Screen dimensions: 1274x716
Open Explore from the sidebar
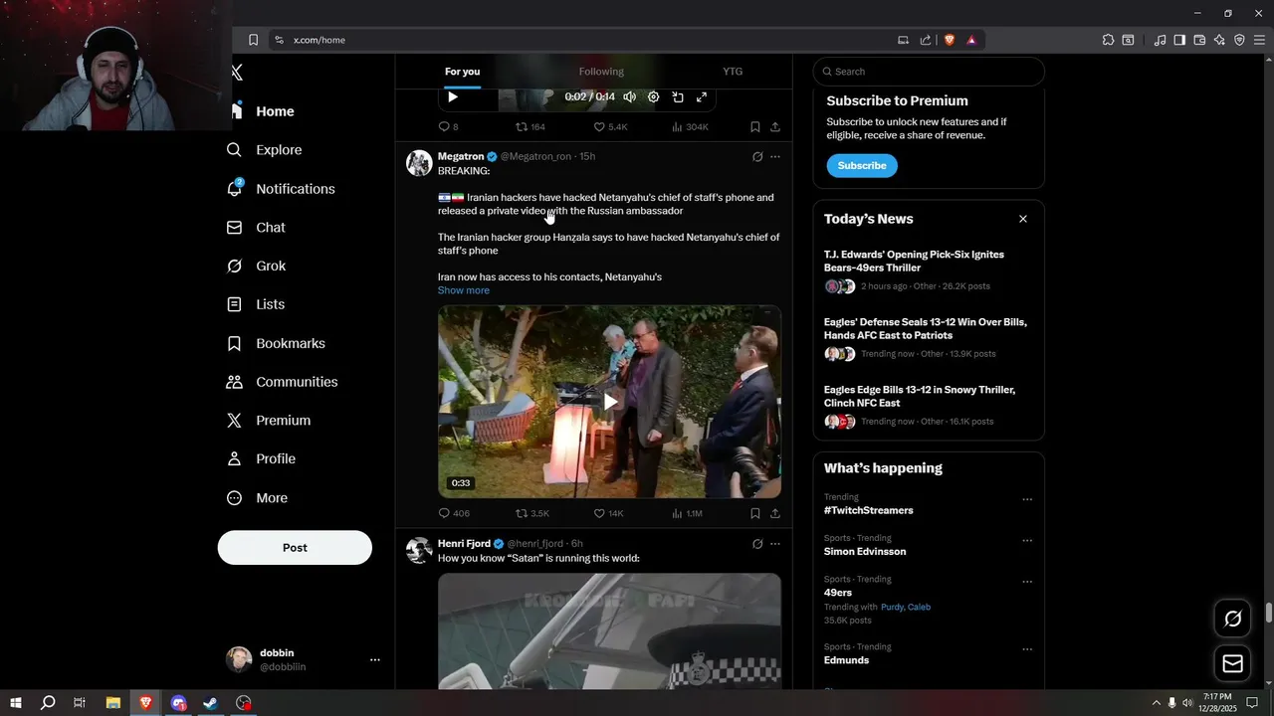click(264, 150)
